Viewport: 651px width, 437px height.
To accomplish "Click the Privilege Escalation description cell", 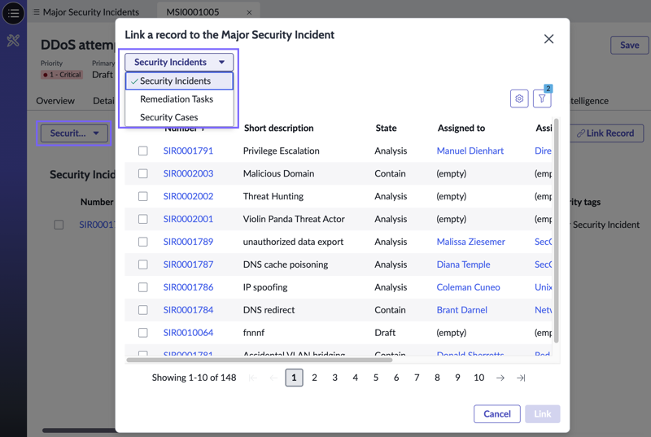I will pyautogui.click(x=281, y=151).
